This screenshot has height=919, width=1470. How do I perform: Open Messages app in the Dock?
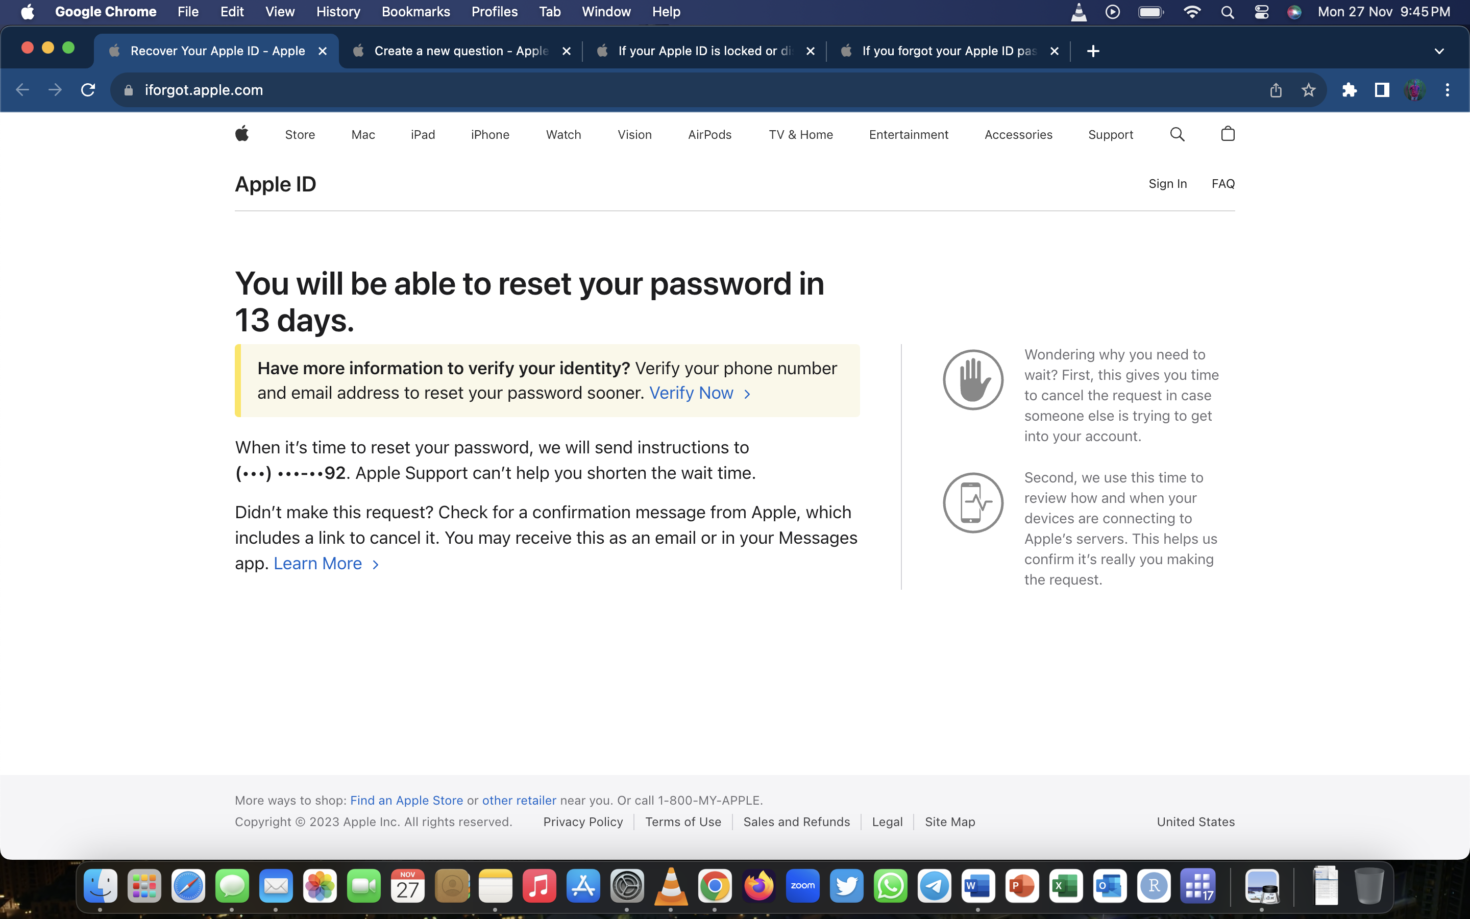point(232,886)
